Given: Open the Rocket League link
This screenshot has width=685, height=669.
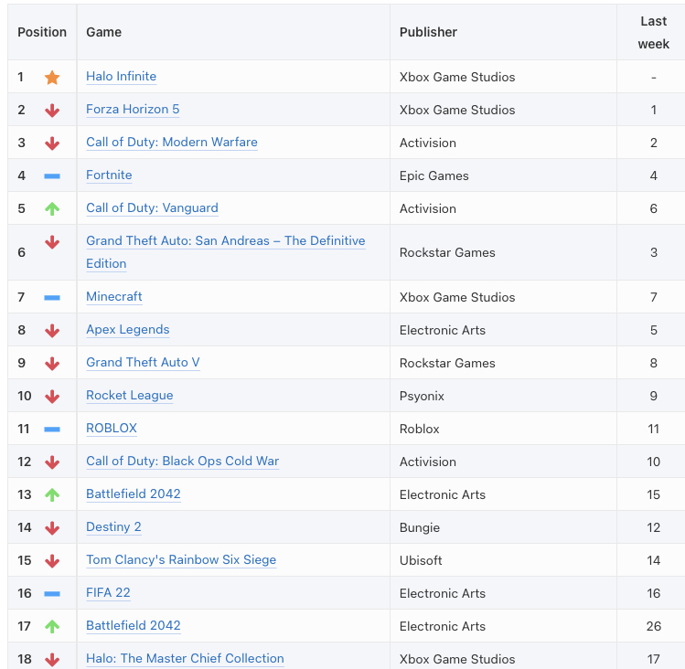Looking at the screenshot, I should 129,395.
